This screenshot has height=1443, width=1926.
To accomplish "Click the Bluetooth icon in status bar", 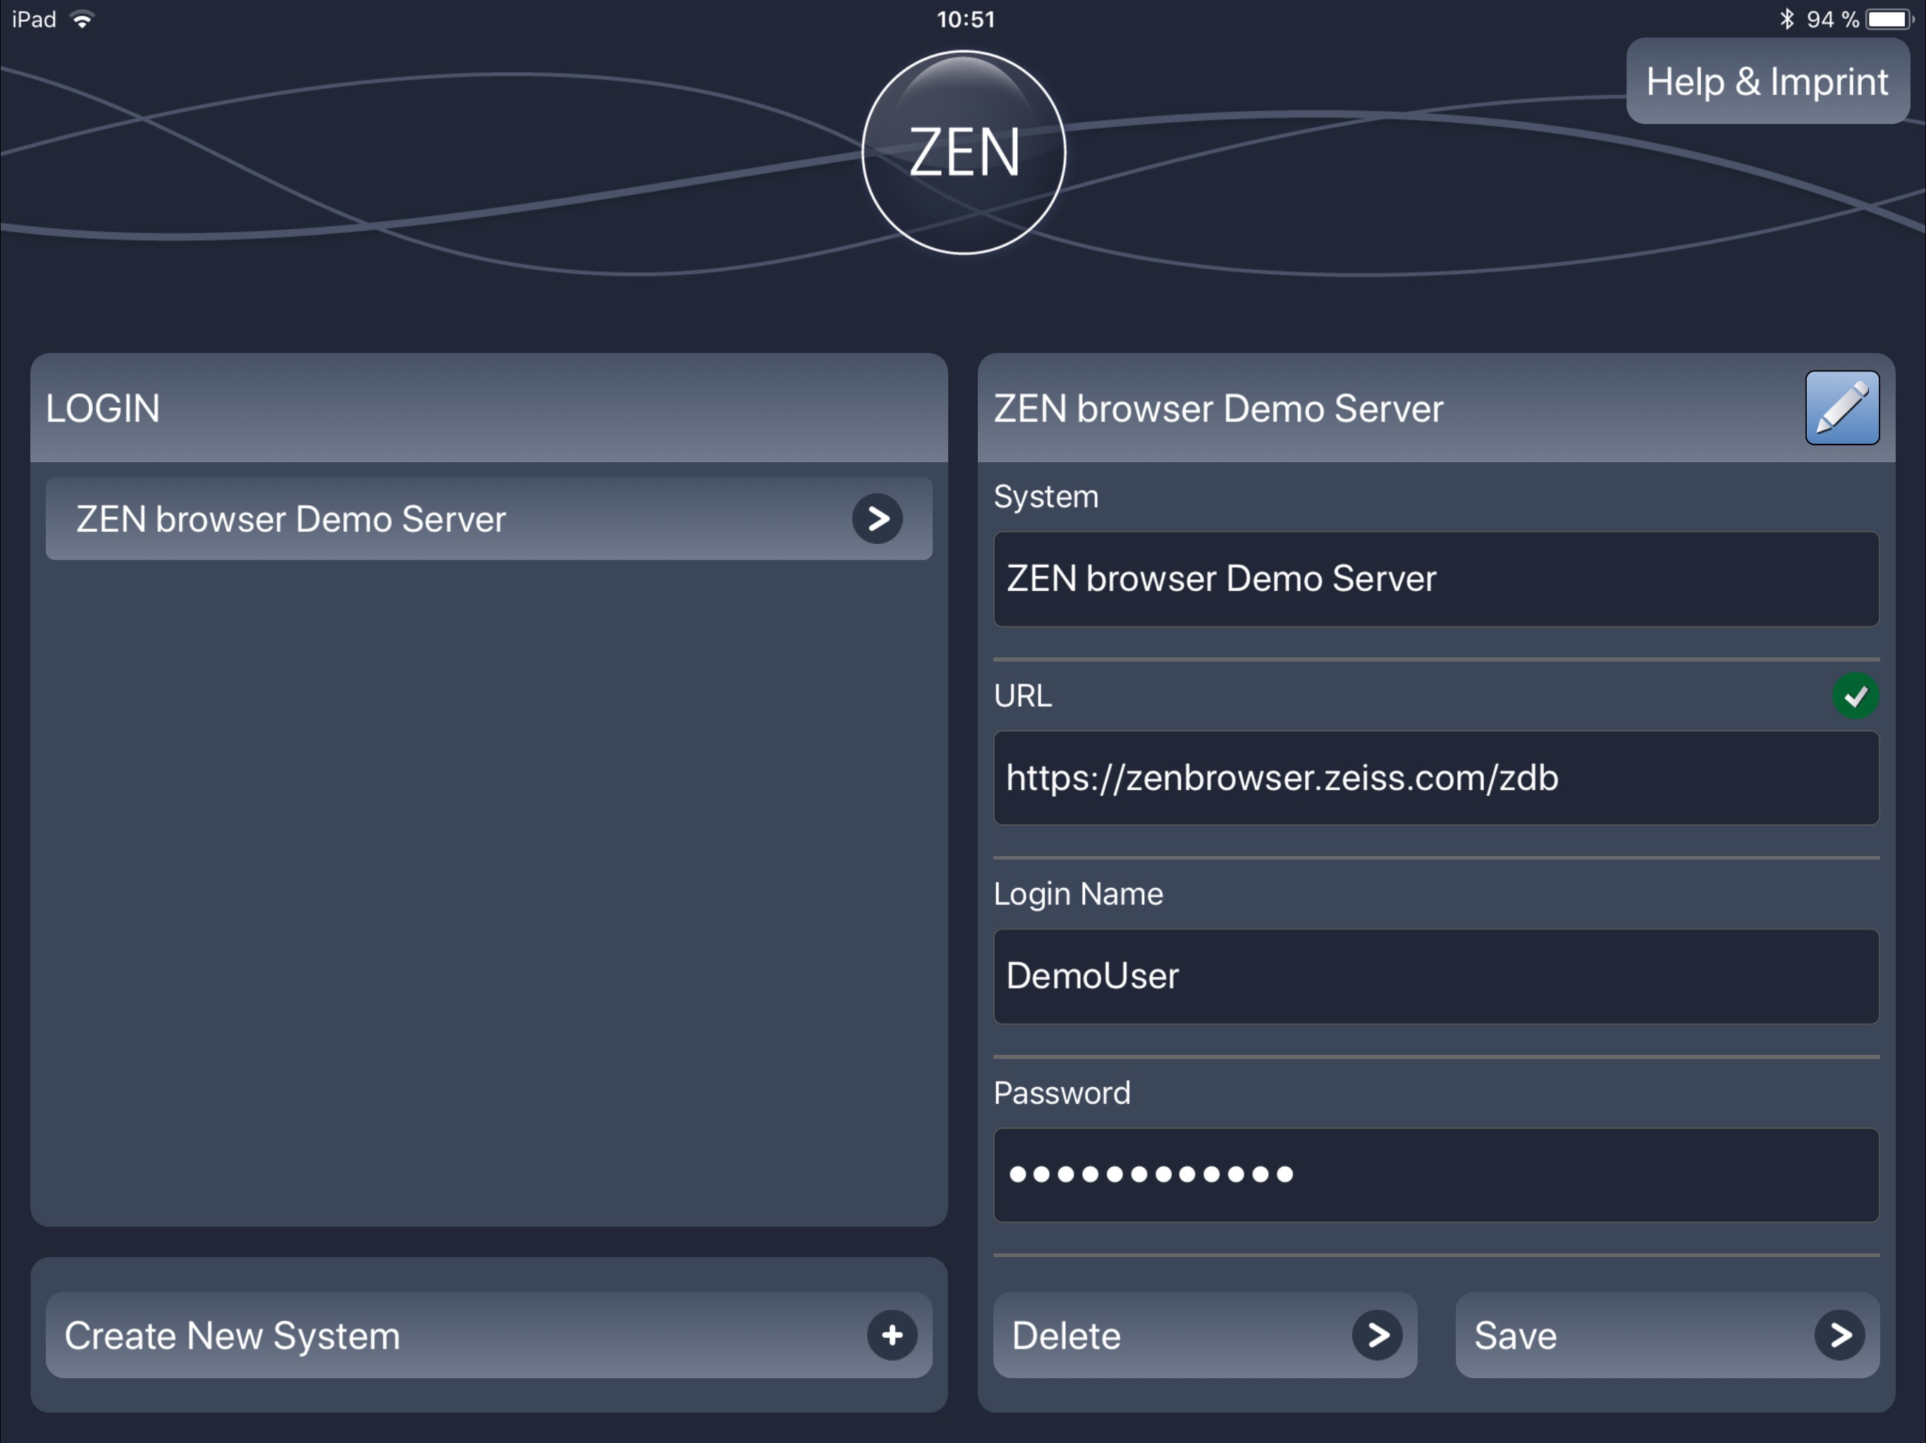I will [1786, 19].
